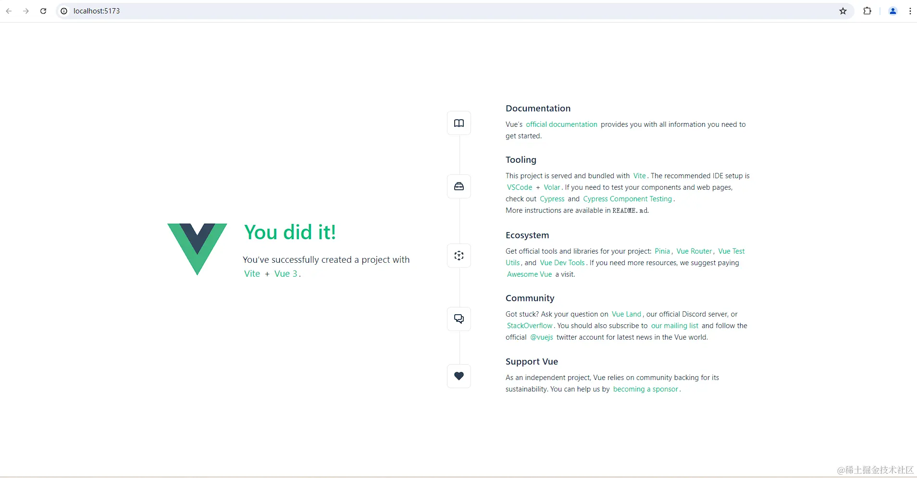The height and width of the screenshot is (478, 917).
Task: Open the browser three-dot menu
Action: pyautogui.click(x=910, y=11)
